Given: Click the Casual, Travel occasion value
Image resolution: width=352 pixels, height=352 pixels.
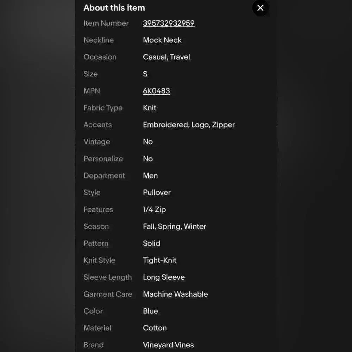Looking at the screenshot, I should tap(166, 57).
